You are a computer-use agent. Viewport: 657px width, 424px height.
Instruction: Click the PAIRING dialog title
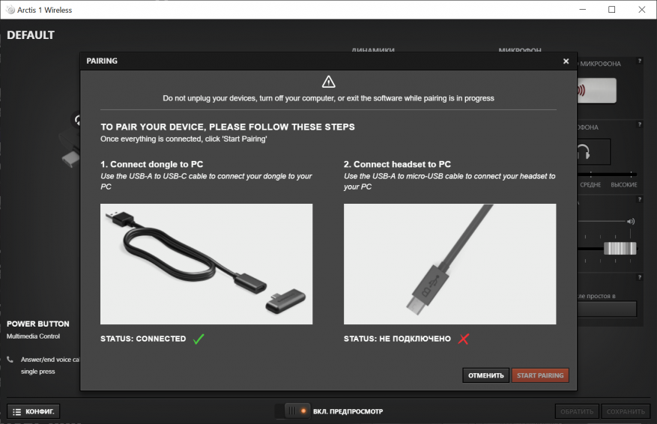point(102,61)
